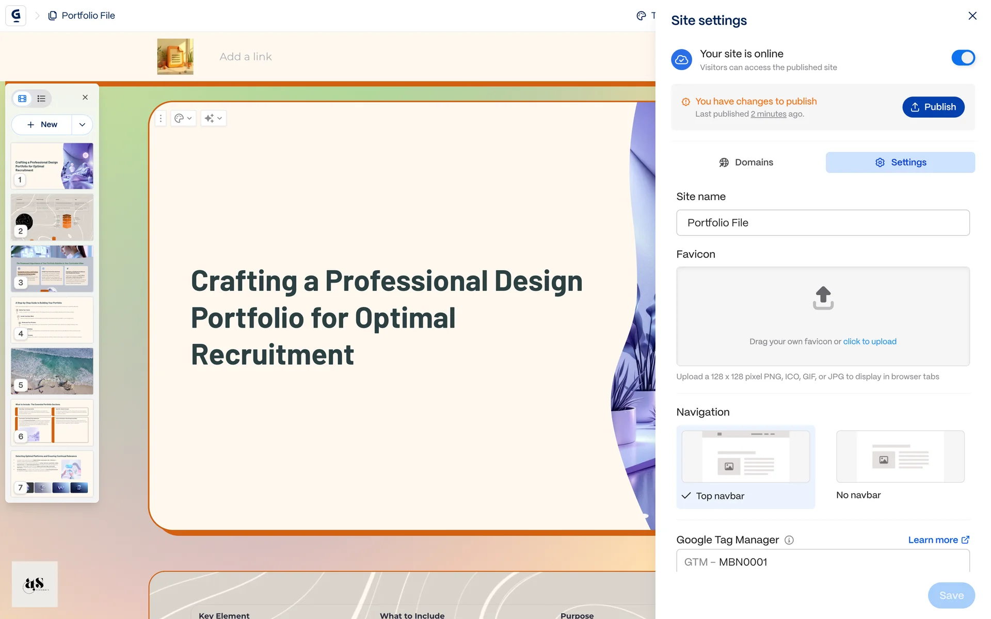Select the Top navbar option
The image size is (991, 619).
tap(745, 466)
